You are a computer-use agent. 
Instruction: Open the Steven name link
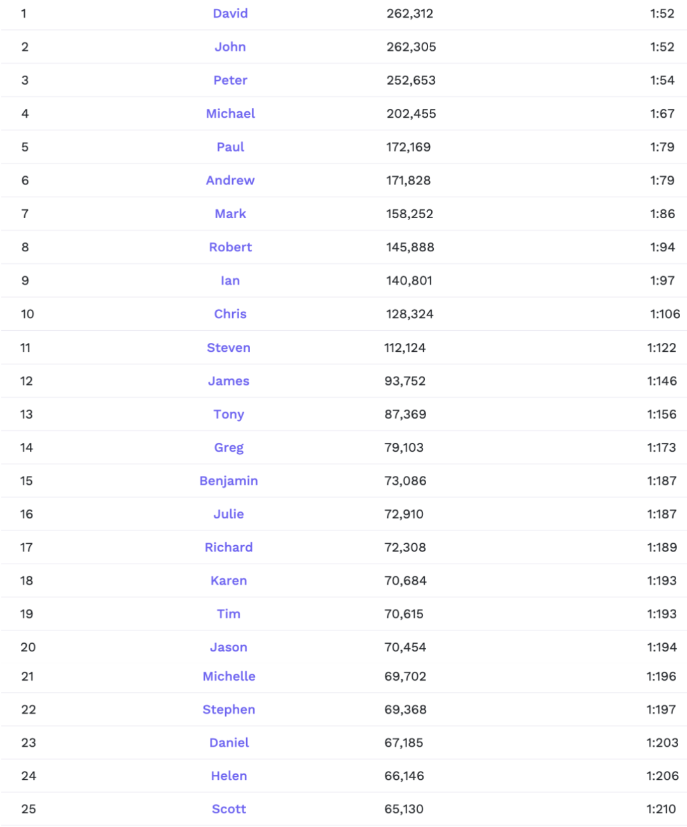pyautogui.click(x=228, y=348)
